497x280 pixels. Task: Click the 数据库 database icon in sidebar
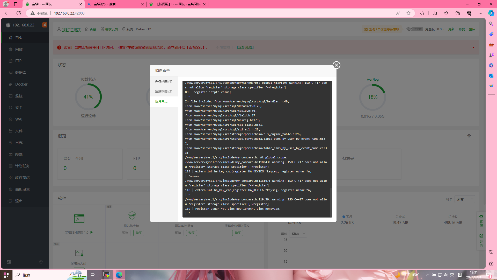tap(11, 73)
